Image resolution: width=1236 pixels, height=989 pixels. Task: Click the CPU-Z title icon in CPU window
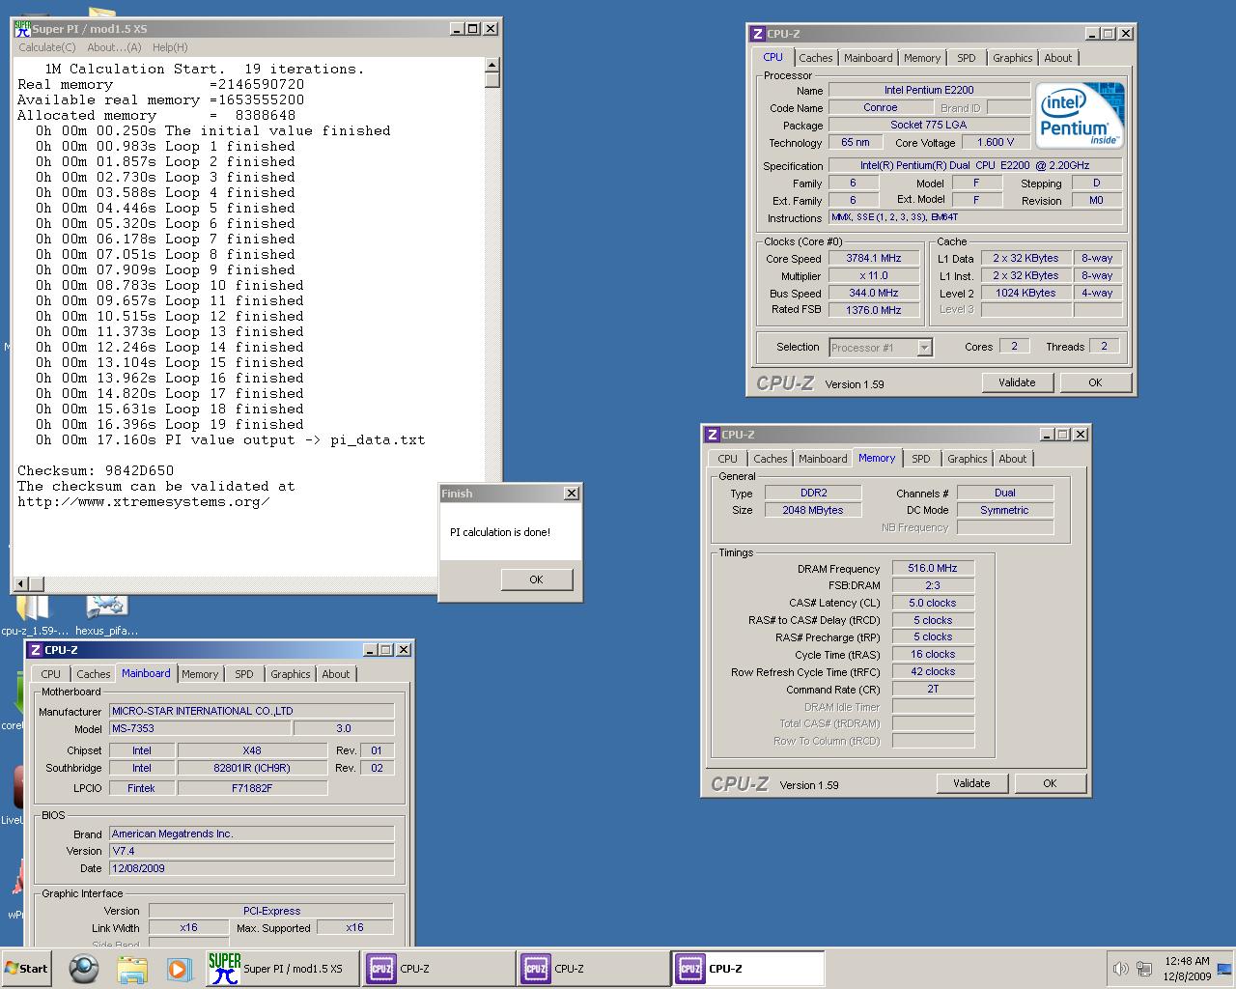(758, 34)
